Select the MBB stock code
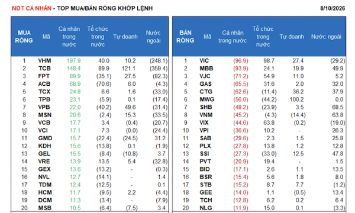 (206, 69)
